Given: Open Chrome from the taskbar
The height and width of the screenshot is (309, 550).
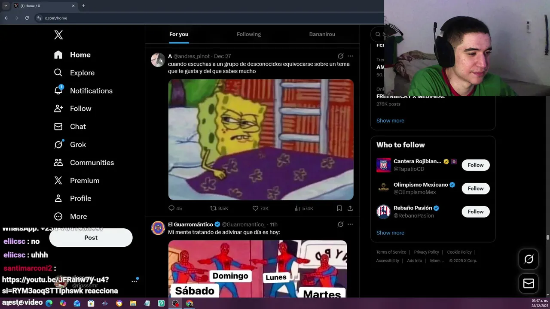Looking at the screenshot, I should 189,303.
